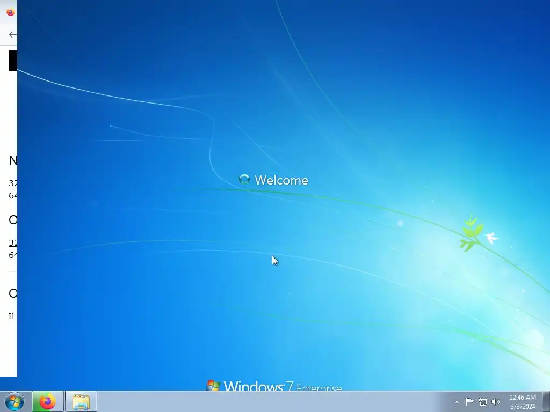
Task: Click the Show desktop strip
Action: [x=546, y=401]
